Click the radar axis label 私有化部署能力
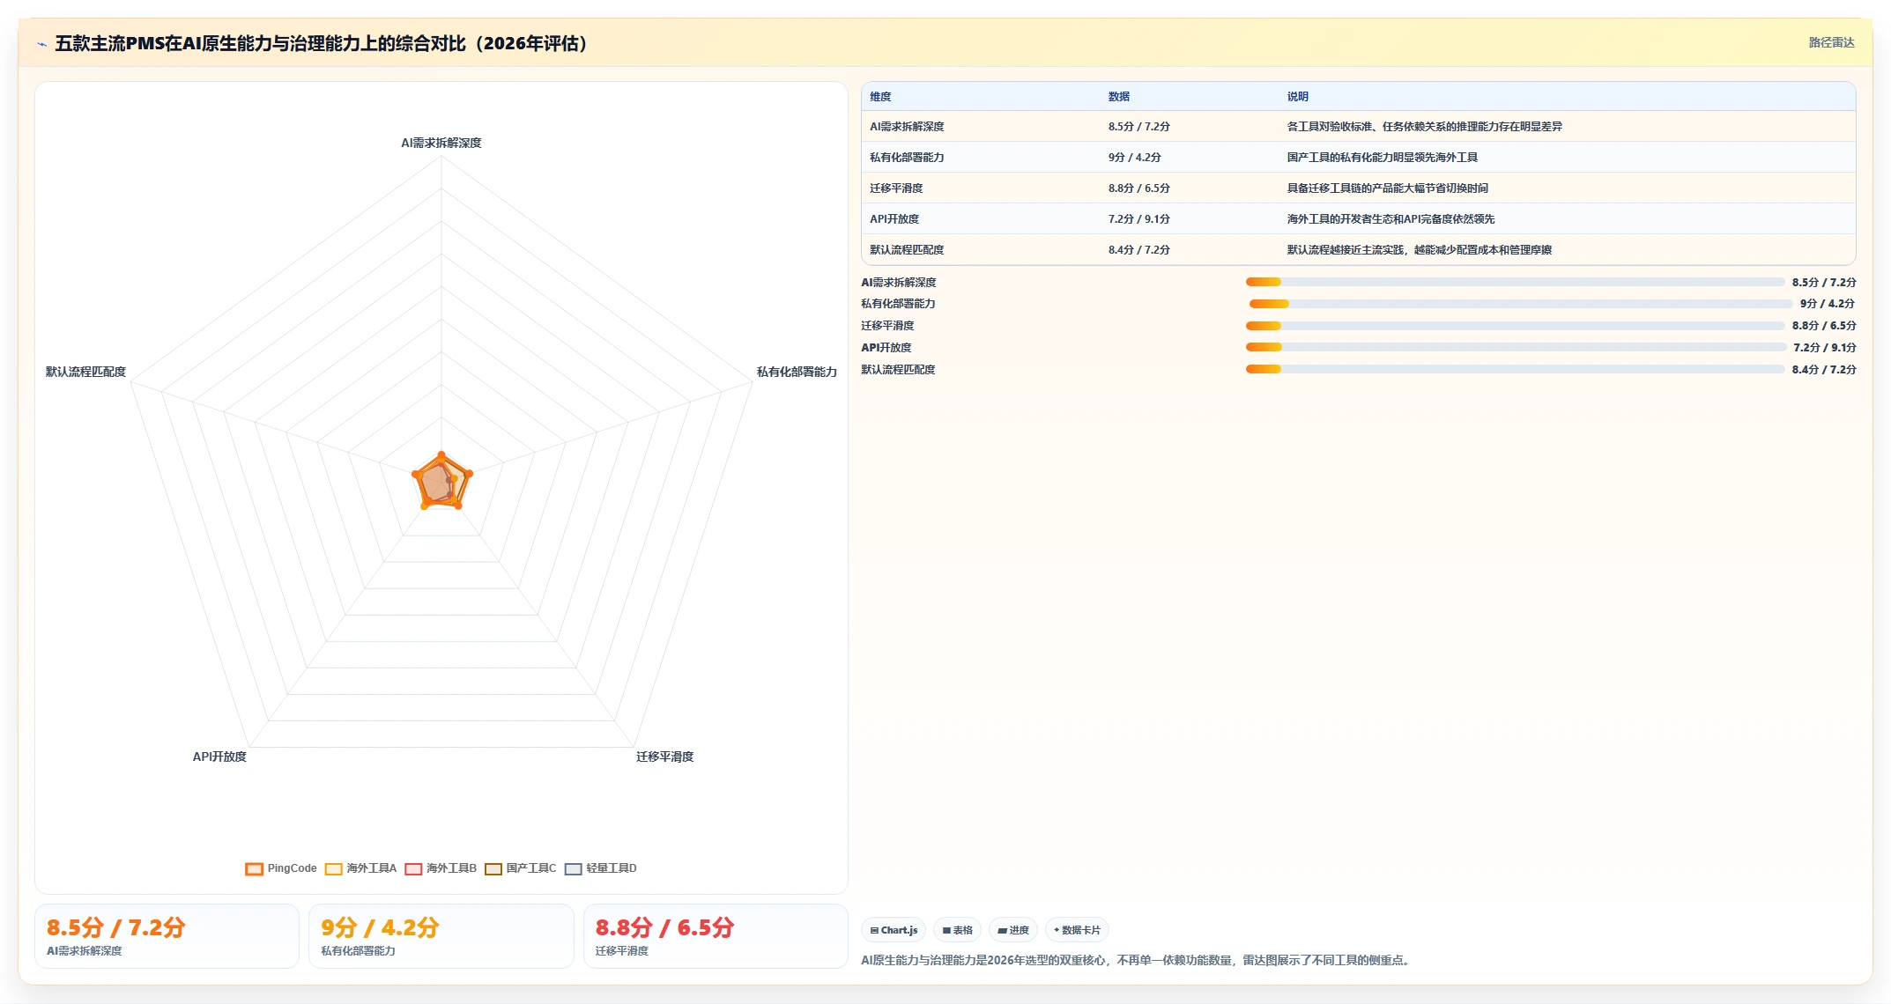 click(x=797, y=372)
